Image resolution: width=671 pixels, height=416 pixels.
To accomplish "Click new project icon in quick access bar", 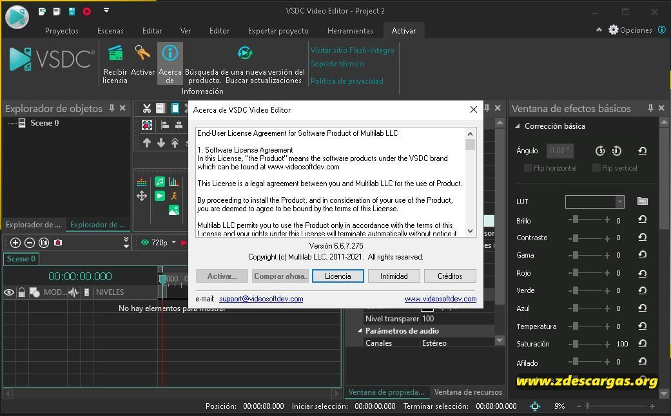I will [x=42, y=12].
